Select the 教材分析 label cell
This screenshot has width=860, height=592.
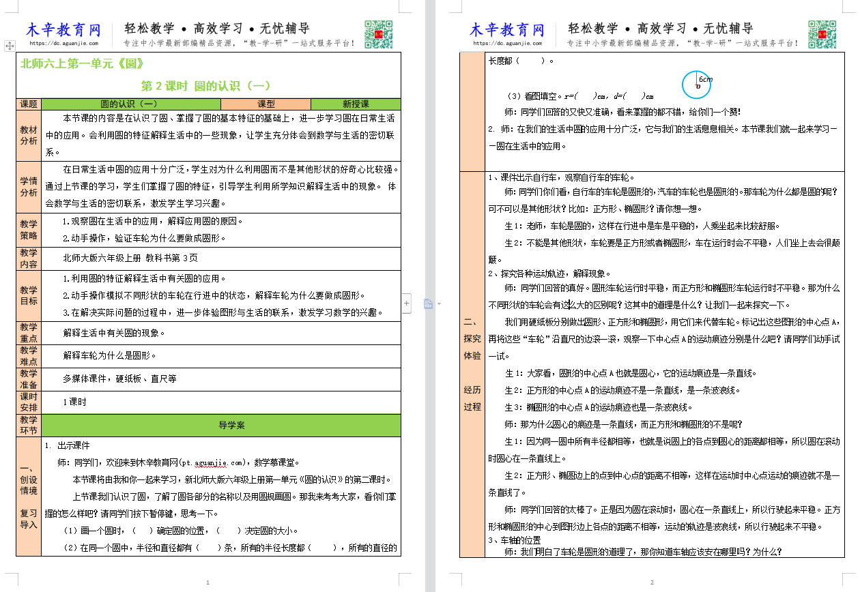[x=29, y=136]
